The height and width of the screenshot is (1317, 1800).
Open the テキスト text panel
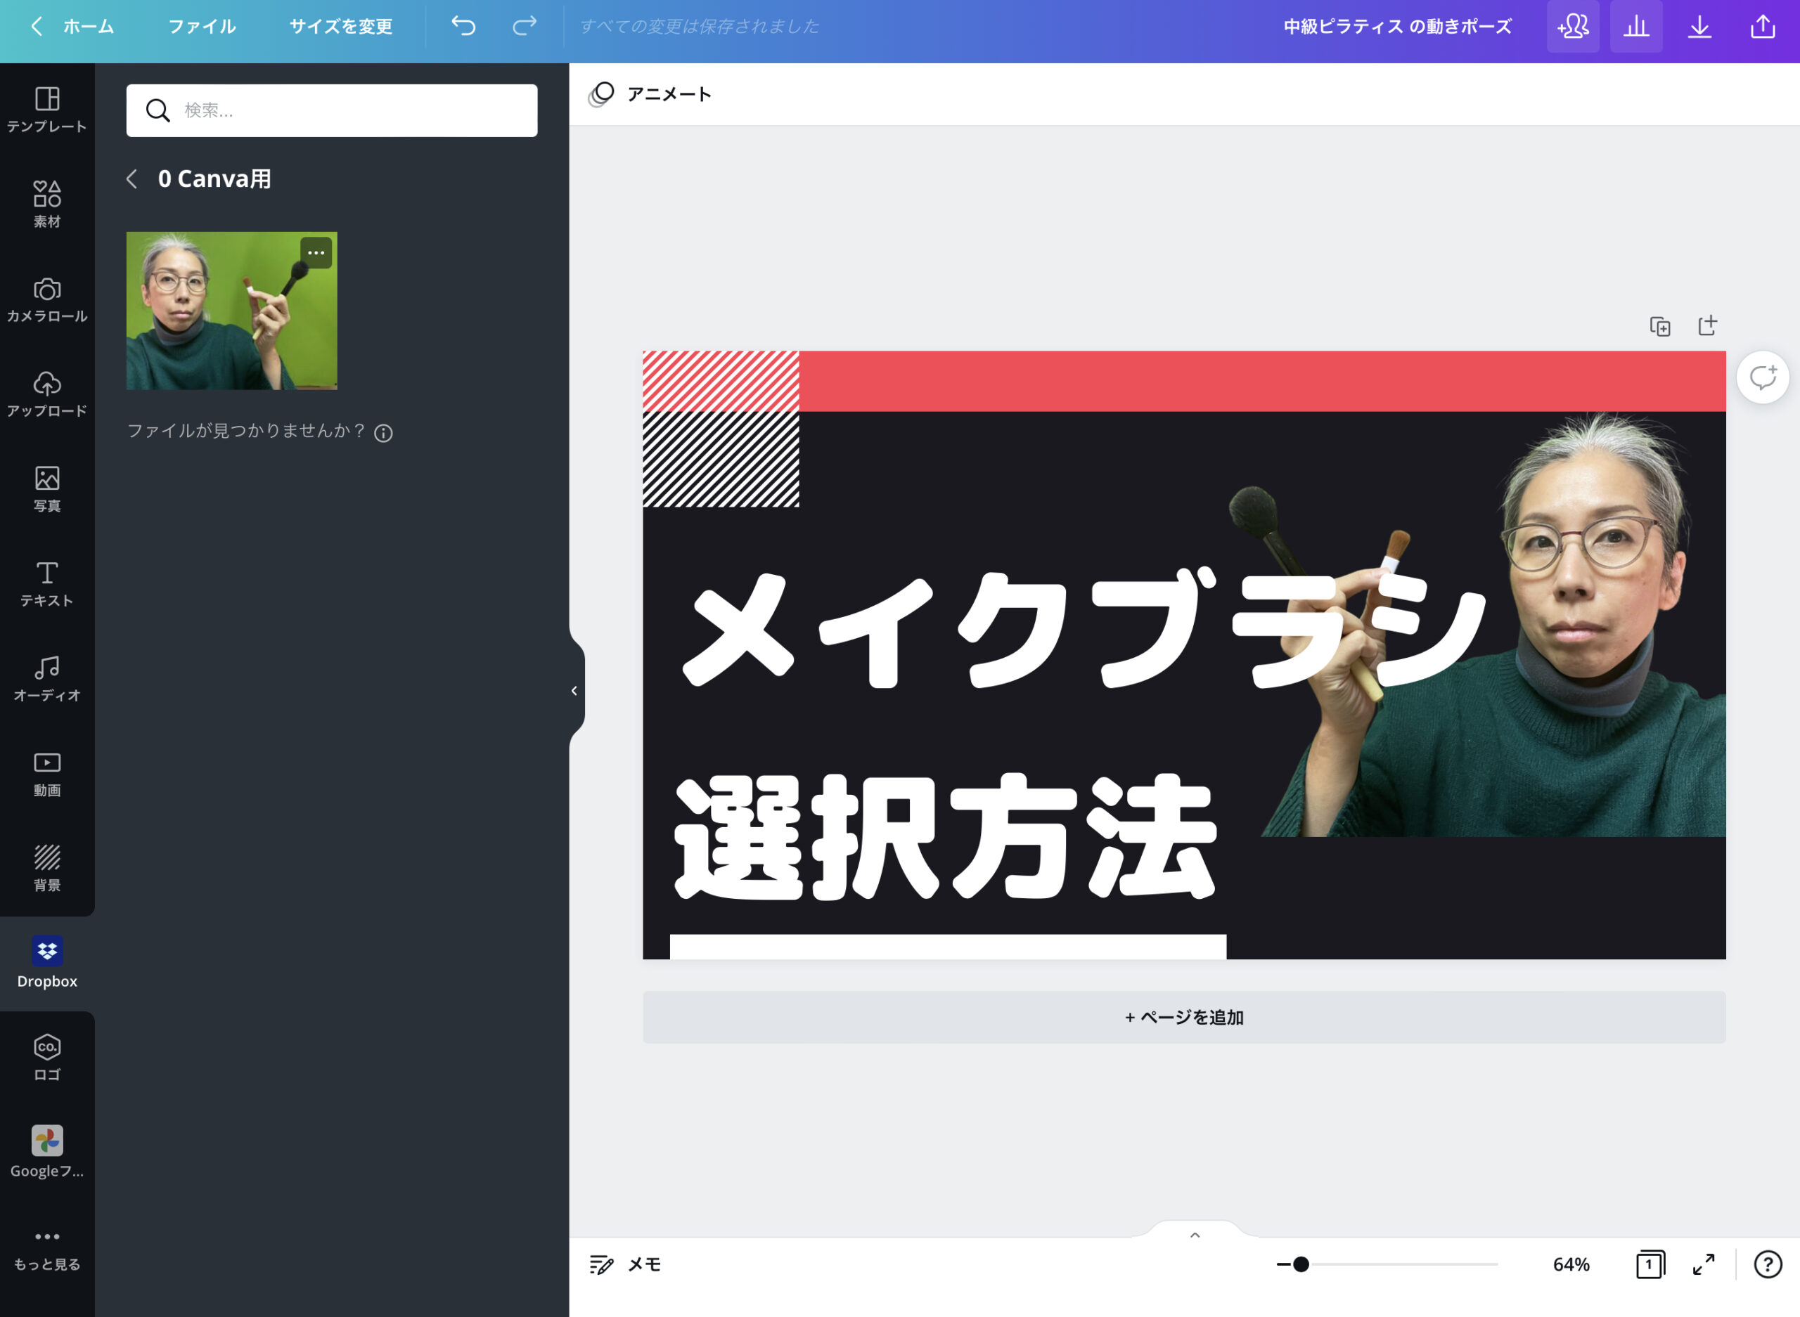click(47, 585)
